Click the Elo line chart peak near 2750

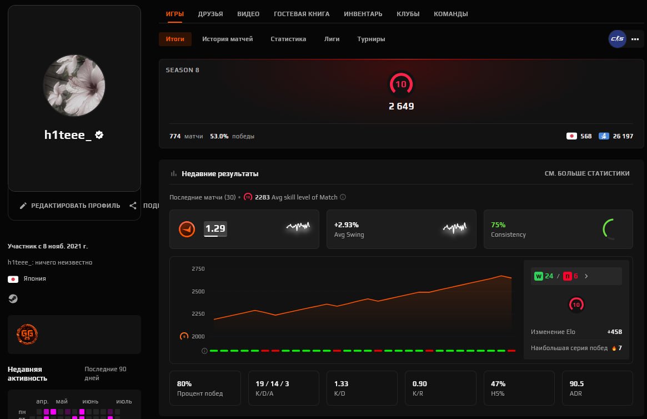501,276
